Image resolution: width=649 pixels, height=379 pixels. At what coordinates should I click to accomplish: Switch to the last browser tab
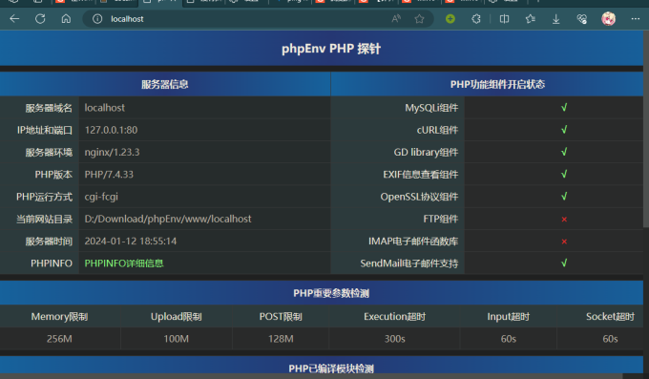[x=507, y=2]
